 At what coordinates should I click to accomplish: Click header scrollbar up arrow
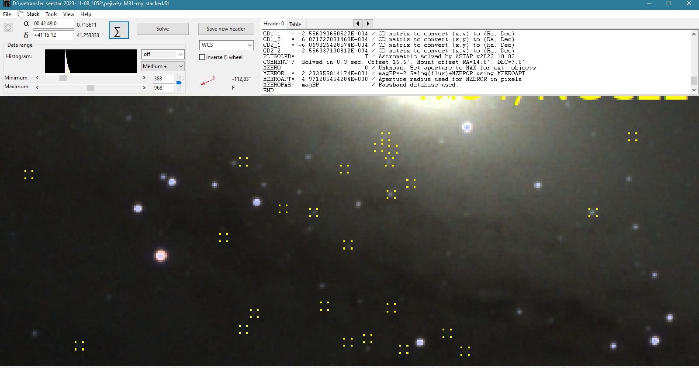click(x=694, y=34)
